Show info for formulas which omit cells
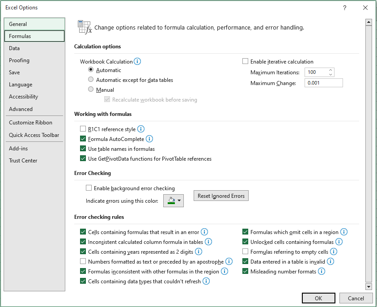 344,232
